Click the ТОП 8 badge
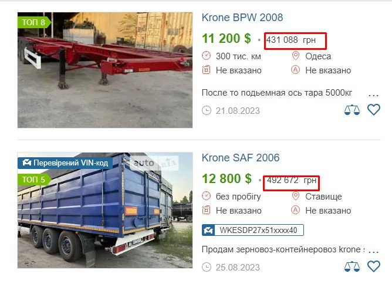Viewport: 392px width, 284px height. coord(34,22)
